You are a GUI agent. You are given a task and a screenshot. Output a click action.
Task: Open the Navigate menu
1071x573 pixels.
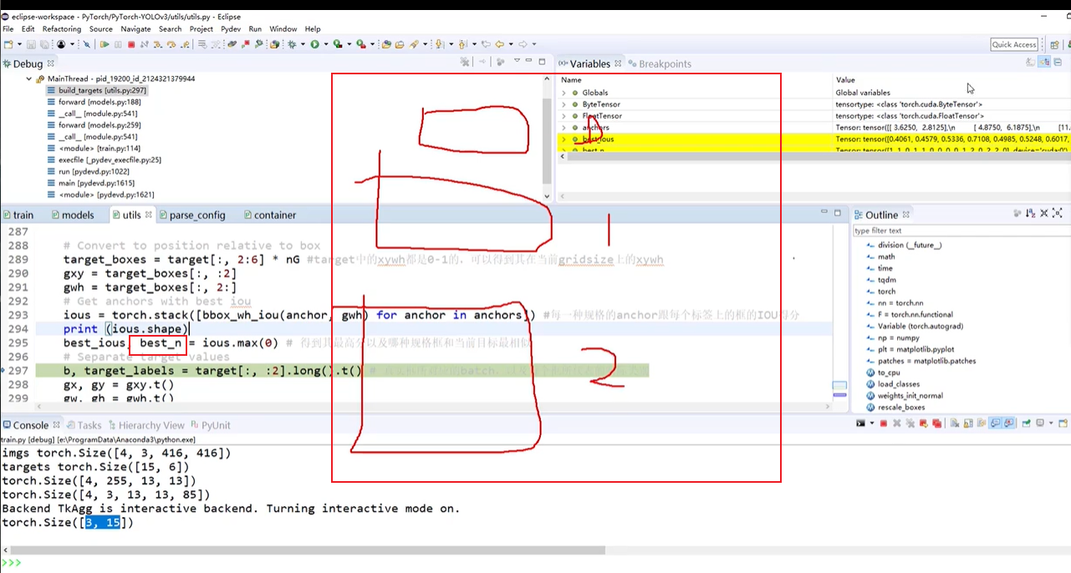click(135, 28)
